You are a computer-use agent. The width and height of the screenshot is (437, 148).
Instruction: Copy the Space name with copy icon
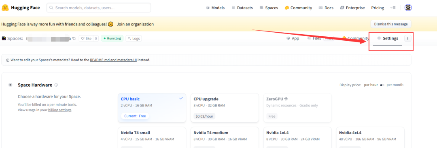74,38
